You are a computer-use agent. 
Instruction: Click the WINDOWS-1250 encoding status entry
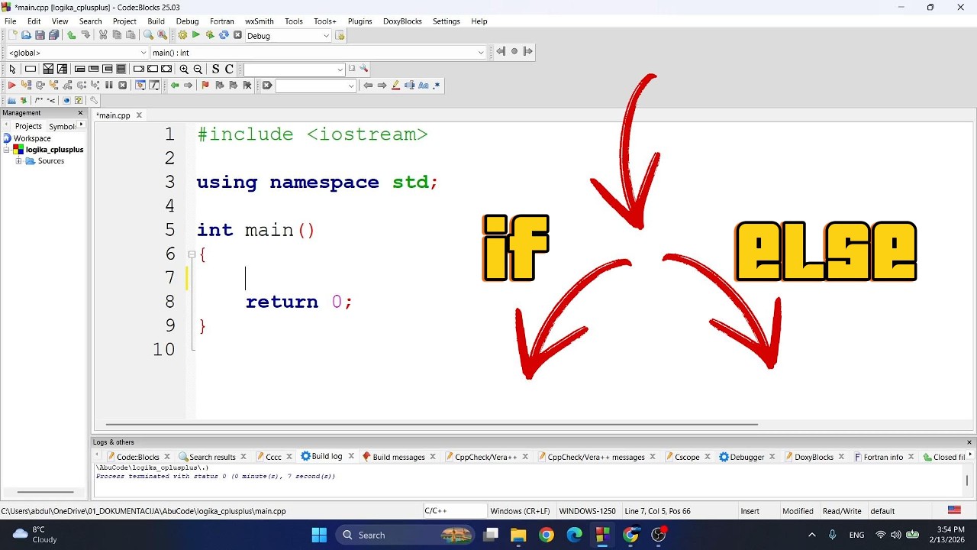coord(587,511)
